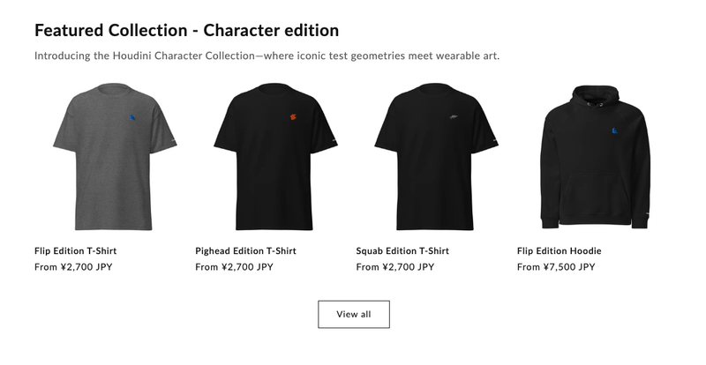Click the gray Squab logo on black shirt
Screen dimensions: 706x365
point(454,117)
